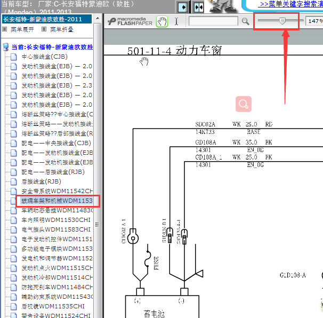Viewport: 323px width, 318px height.
Task: Open 电气接头WDM11583CHI entry
Action: 56,229
